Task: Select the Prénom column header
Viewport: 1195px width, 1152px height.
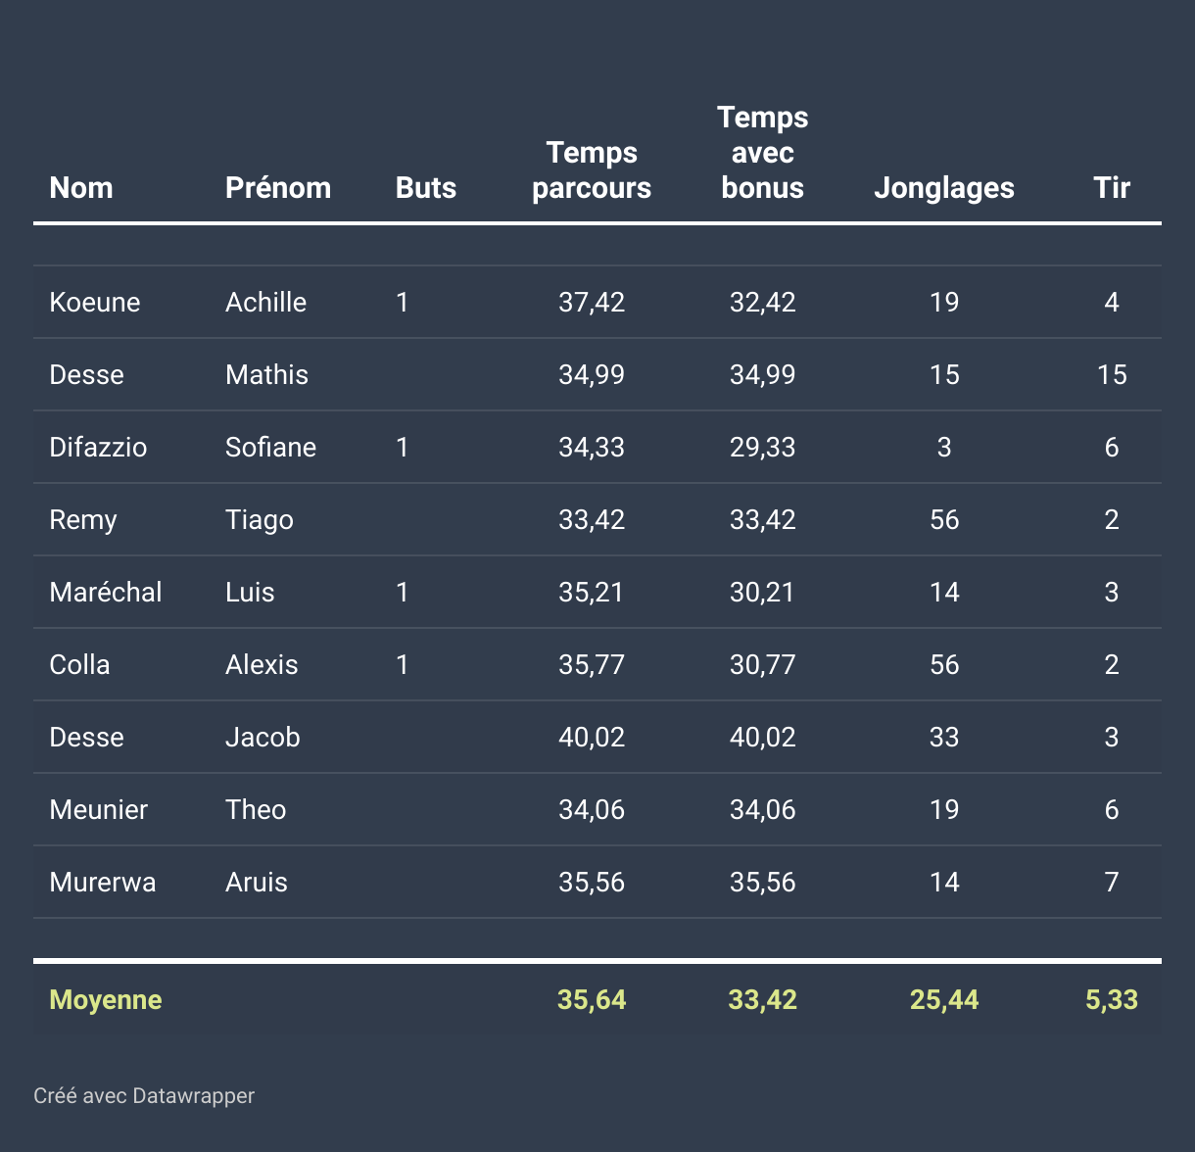Action: [x=278, y=187]
